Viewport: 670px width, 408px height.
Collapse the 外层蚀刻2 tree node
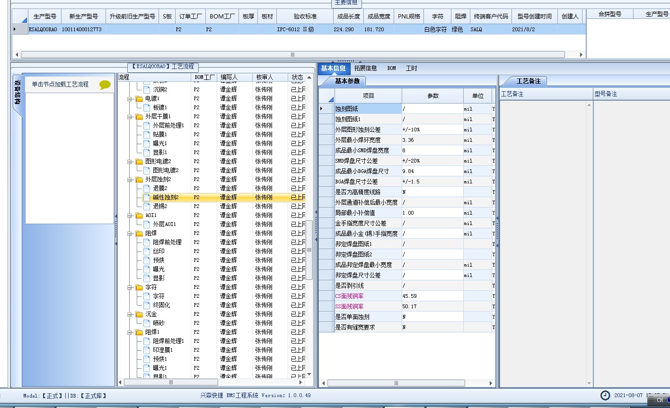click(130, 180)
